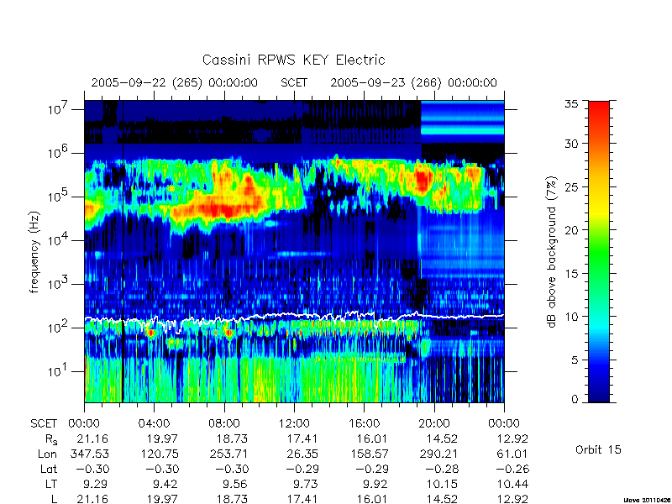Click the Lon value "347.53"
This screenshot has width=672, height=504.
(x=92, y=454)
